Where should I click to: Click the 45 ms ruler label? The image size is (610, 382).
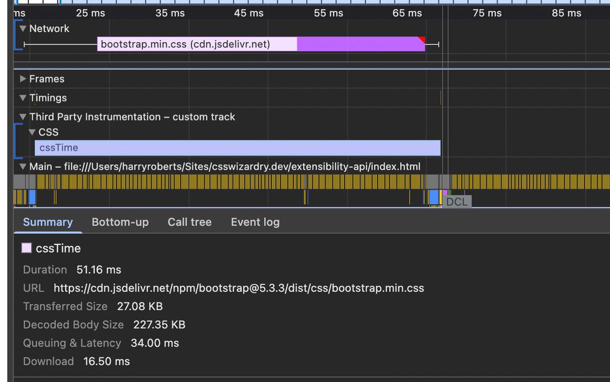click(x=249, y=13)
